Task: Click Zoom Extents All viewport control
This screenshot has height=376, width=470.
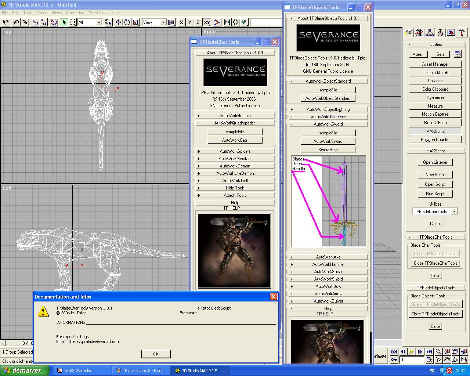Action: pyautogui.click(x=464, y=352)
